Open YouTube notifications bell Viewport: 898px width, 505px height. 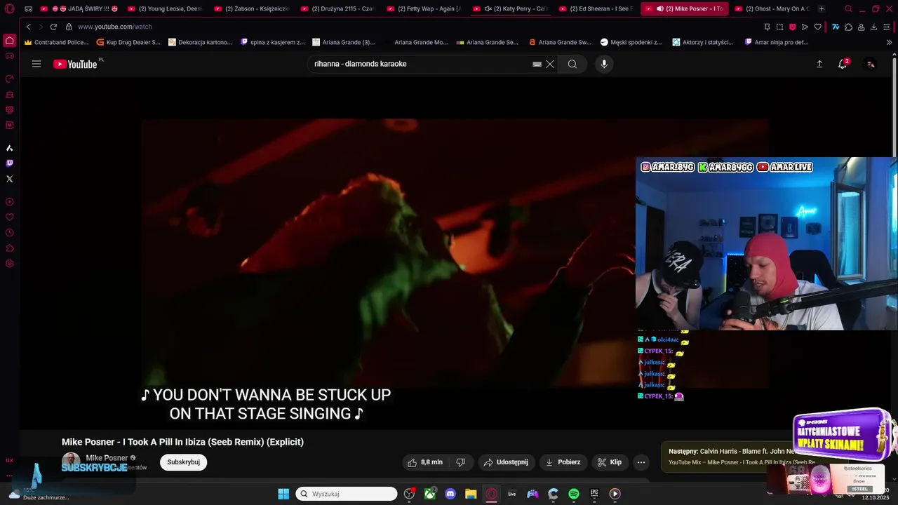pos(843,64)
